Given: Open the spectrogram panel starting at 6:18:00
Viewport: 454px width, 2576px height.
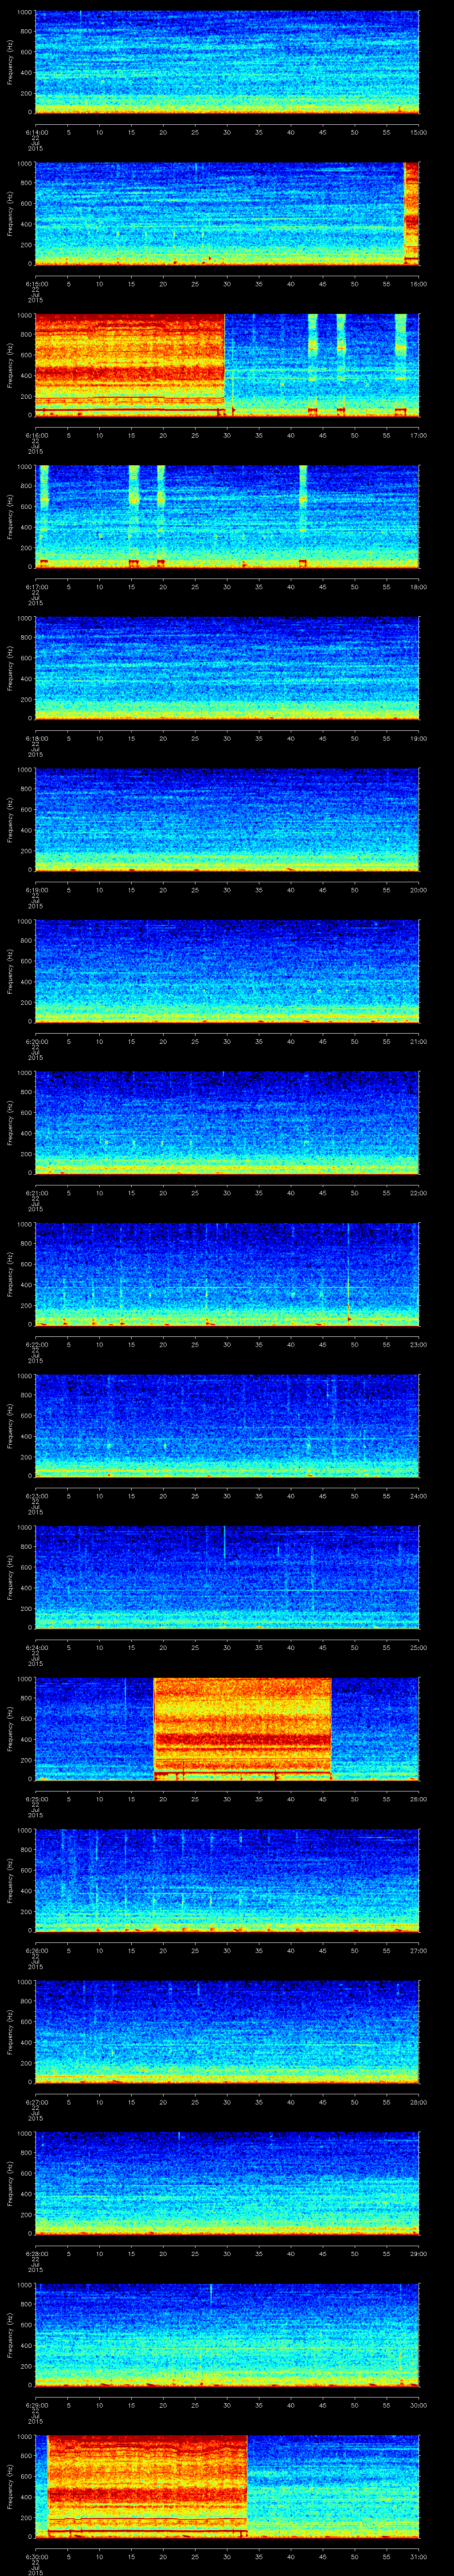Looking at the screenshot, I should [x=227, y=668].
